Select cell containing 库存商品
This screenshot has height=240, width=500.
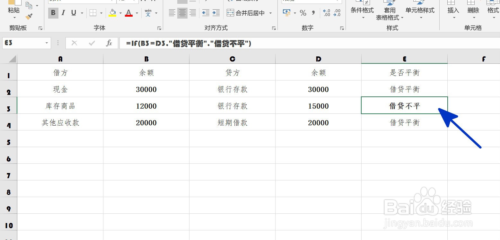tap(60, 106)
